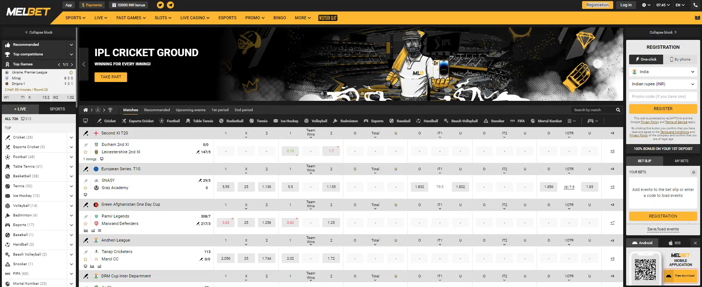
Task: Switch to SPORTS tab in sidebar
Action: tap(57, 109)
